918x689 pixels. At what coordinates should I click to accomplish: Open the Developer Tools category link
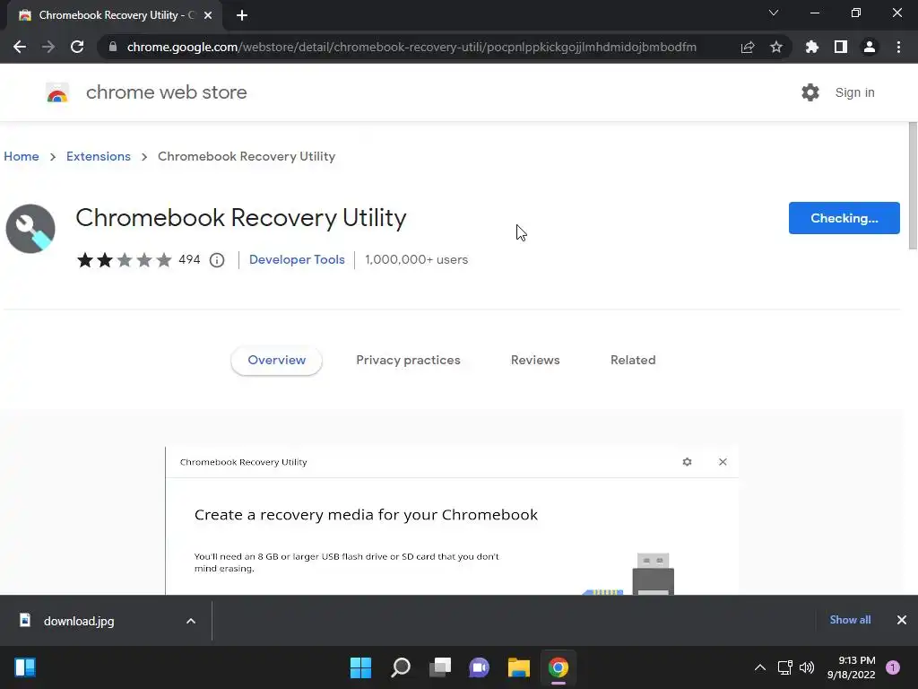click(x=297, y=259)
